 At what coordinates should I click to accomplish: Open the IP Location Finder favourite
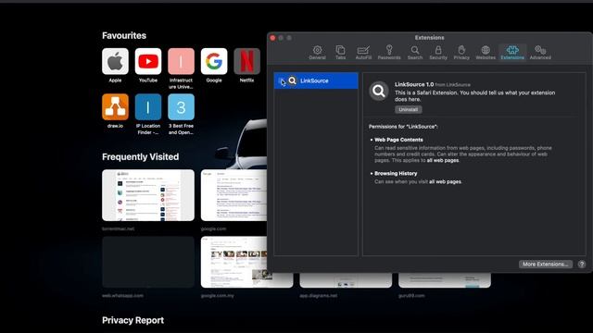pyautogui.click(x=148, y=107)
